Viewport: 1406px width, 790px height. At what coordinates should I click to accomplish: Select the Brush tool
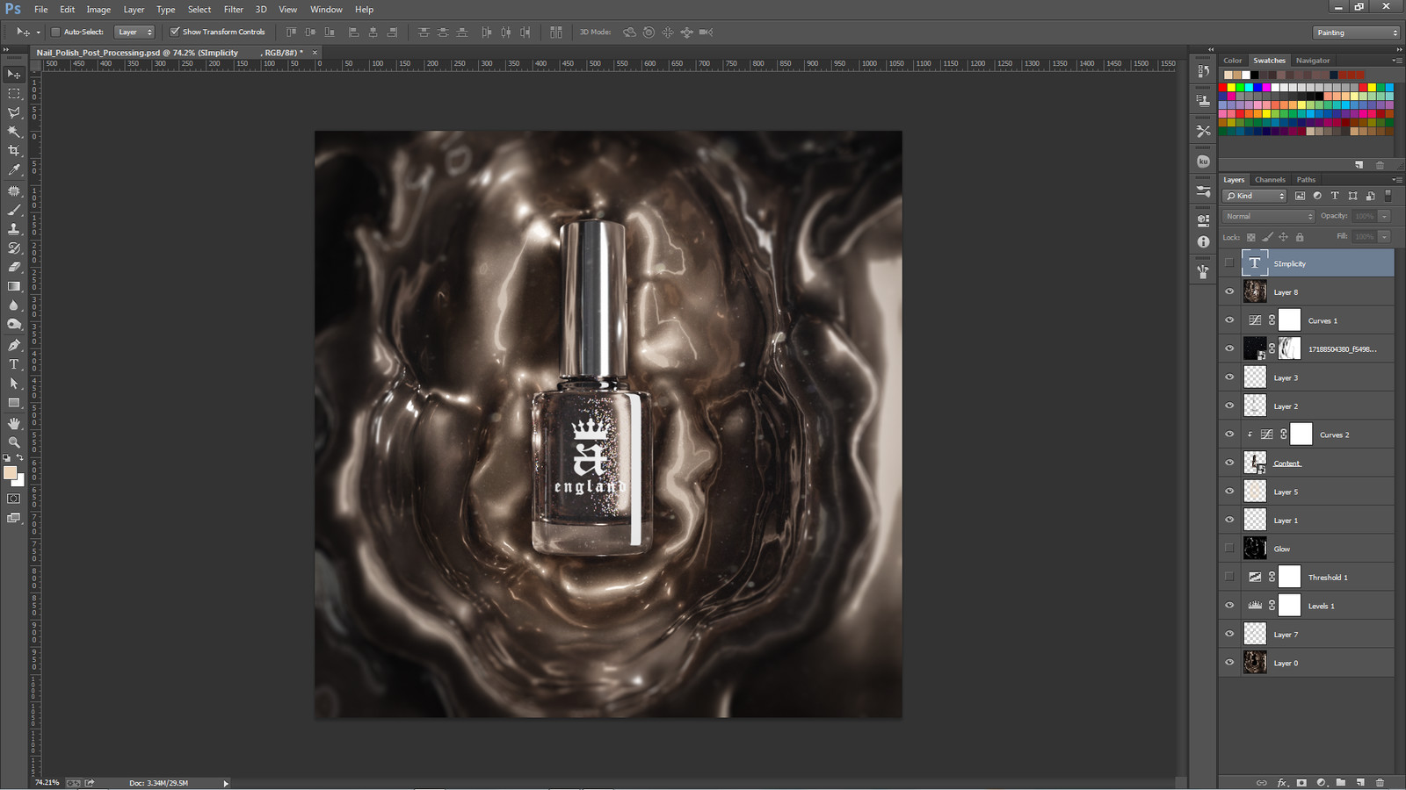click(14, 210)
